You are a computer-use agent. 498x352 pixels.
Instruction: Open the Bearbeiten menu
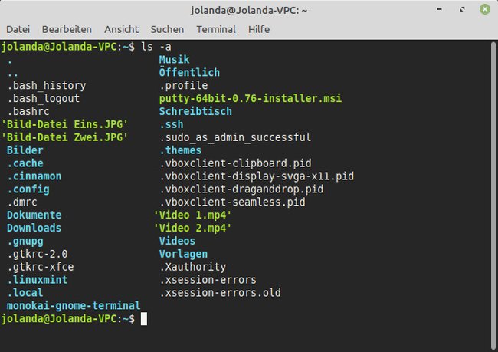tap(67, 29)
